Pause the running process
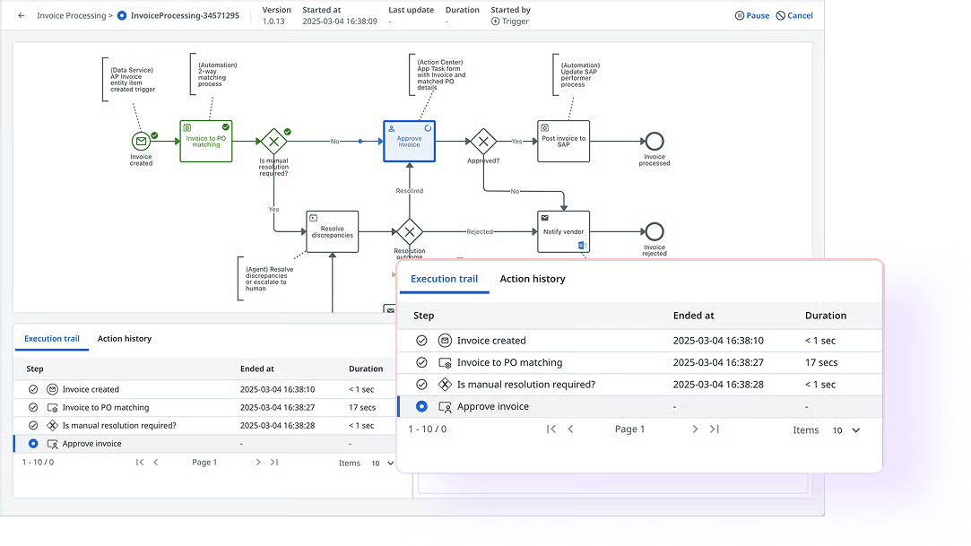971x546 pixels. pyautogui.click(x=751, y=15)
